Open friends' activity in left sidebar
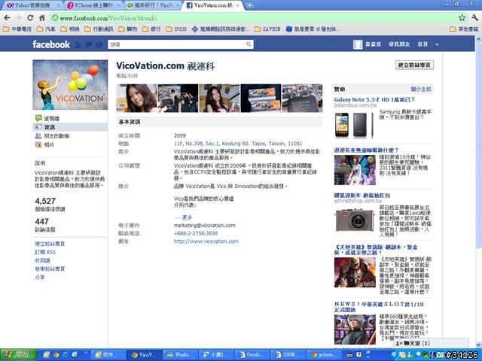Screen dimensions: 482x361 [56, 135]
